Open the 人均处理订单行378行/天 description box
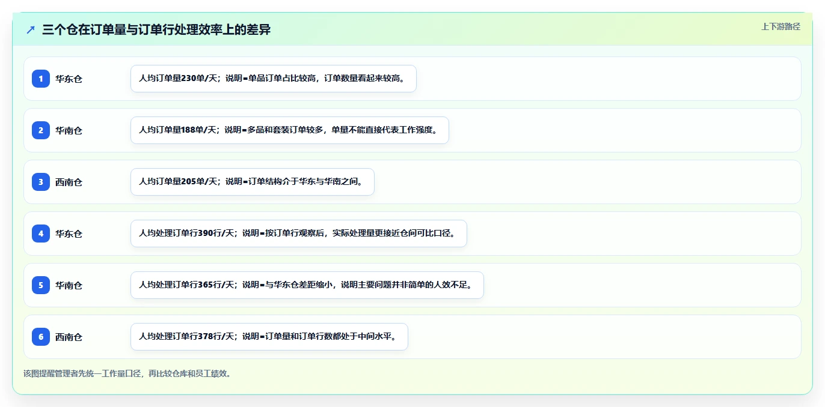This screenshot has width=825, height=407. (x=269, y=337)
